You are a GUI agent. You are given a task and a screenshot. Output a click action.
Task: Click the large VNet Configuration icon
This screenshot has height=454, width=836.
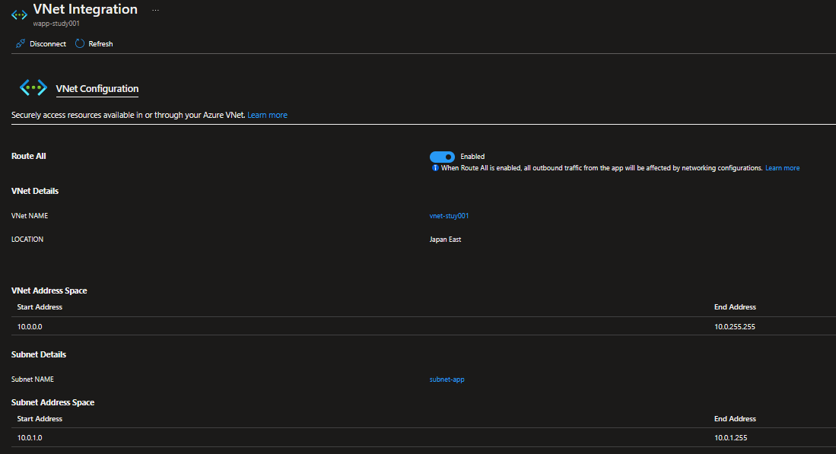coord(33,87)
